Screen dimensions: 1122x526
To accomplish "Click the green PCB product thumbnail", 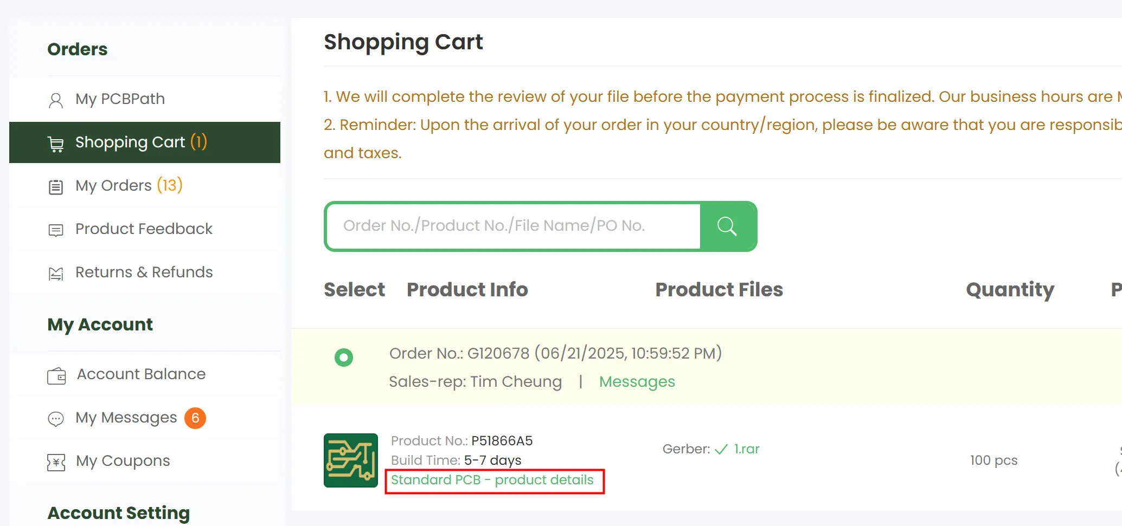I will coord(351,460).
